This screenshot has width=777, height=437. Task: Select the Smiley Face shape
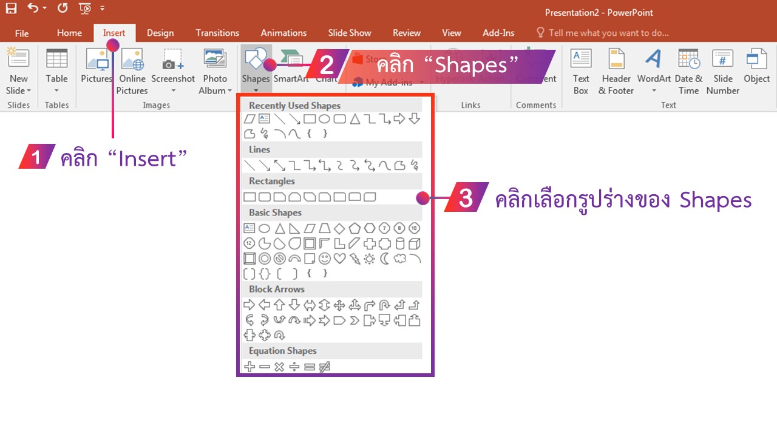324,259
